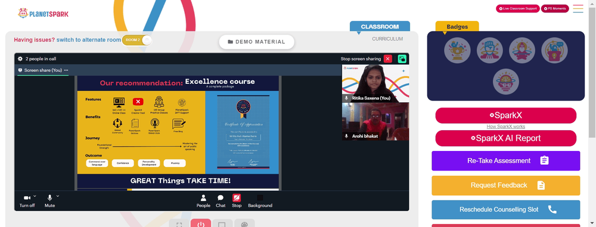596x227 pixels.
Task: Open the PlanetSpark logo home link
Action: (43, 14)
